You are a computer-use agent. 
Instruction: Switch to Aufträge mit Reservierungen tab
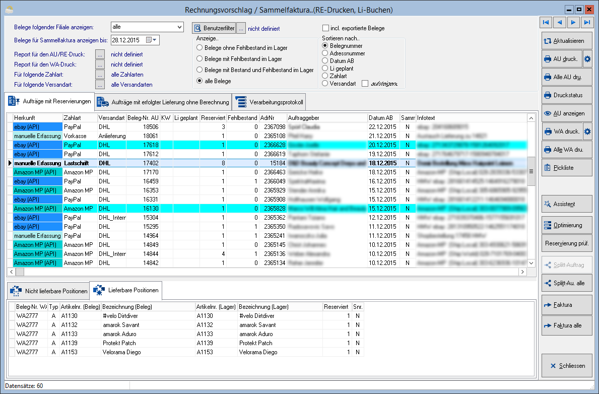(50, 101)
